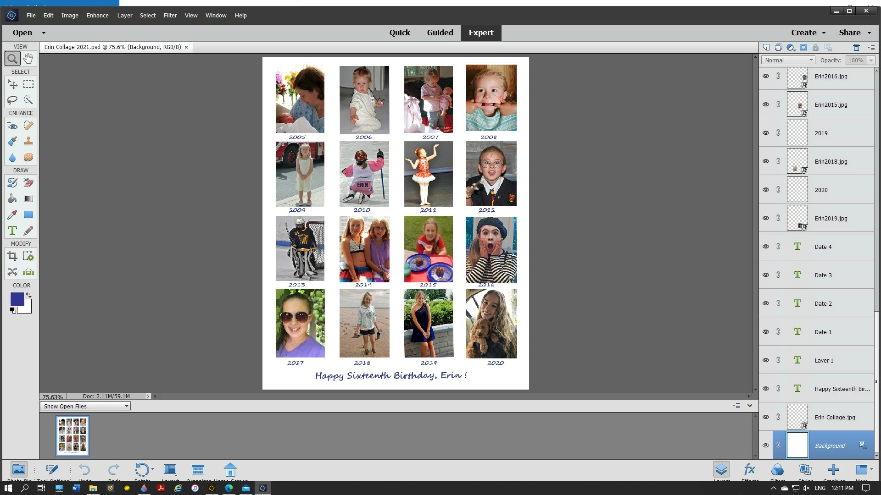
Task: Switch to Guided mode tab
Action: (440, 33)
